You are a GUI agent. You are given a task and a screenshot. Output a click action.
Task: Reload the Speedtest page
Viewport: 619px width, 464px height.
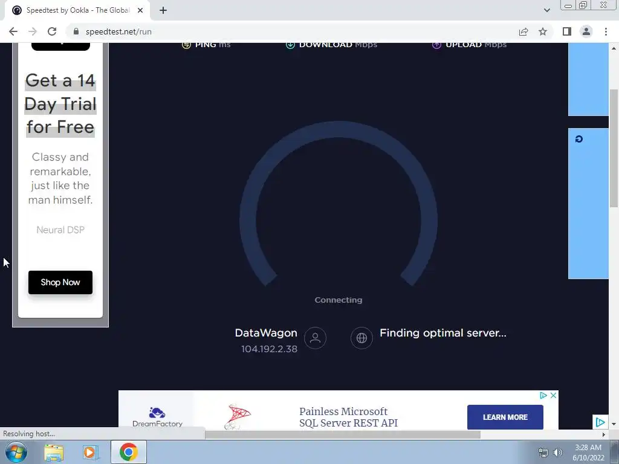(52, 31)
